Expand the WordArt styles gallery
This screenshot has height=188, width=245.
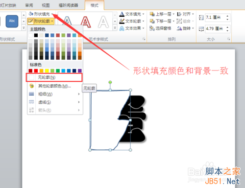[x=115, y=28]
